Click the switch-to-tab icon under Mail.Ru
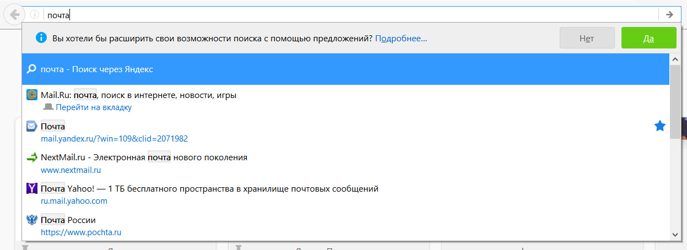 click(x=48, y=107)
